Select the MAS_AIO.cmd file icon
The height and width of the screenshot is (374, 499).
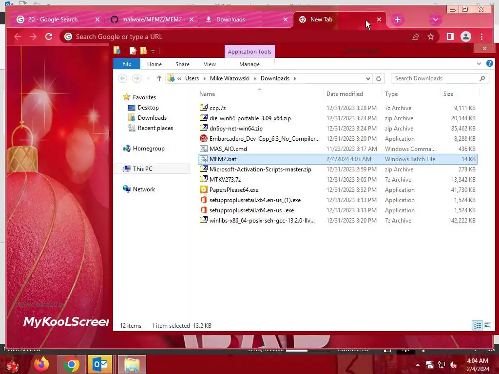click(203, 149)
